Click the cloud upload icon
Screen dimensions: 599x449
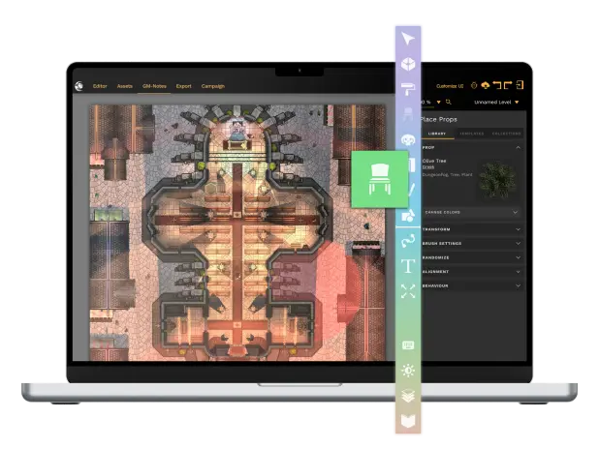point(486,85)
